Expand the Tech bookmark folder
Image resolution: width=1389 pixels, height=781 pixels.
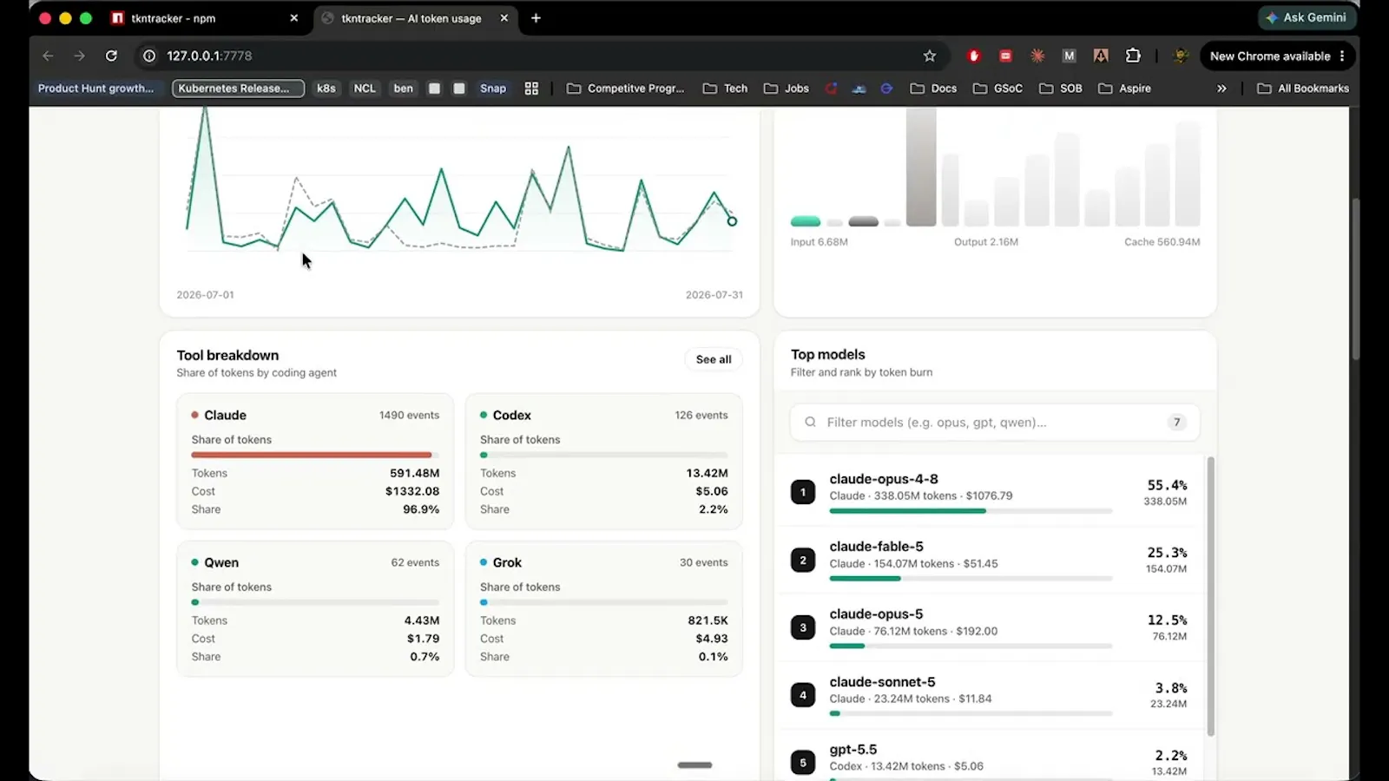[x=725, y=89]
